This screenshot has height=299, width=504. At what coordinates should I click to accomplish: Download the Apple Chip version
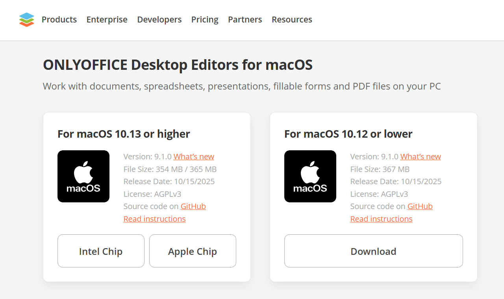click(193, 251)
